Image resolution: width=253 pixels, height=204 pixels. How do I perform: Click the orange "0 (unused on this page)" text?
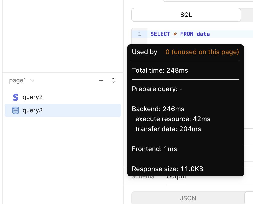tap(202, 52)
